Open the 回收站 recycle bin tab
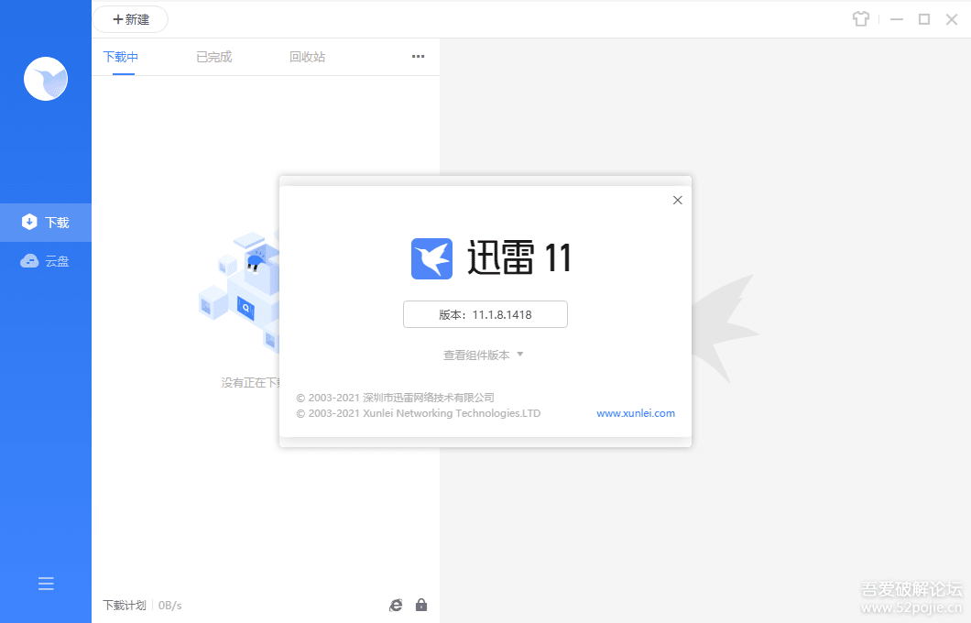This screenshot has height=623, width=971. point(307,57)
